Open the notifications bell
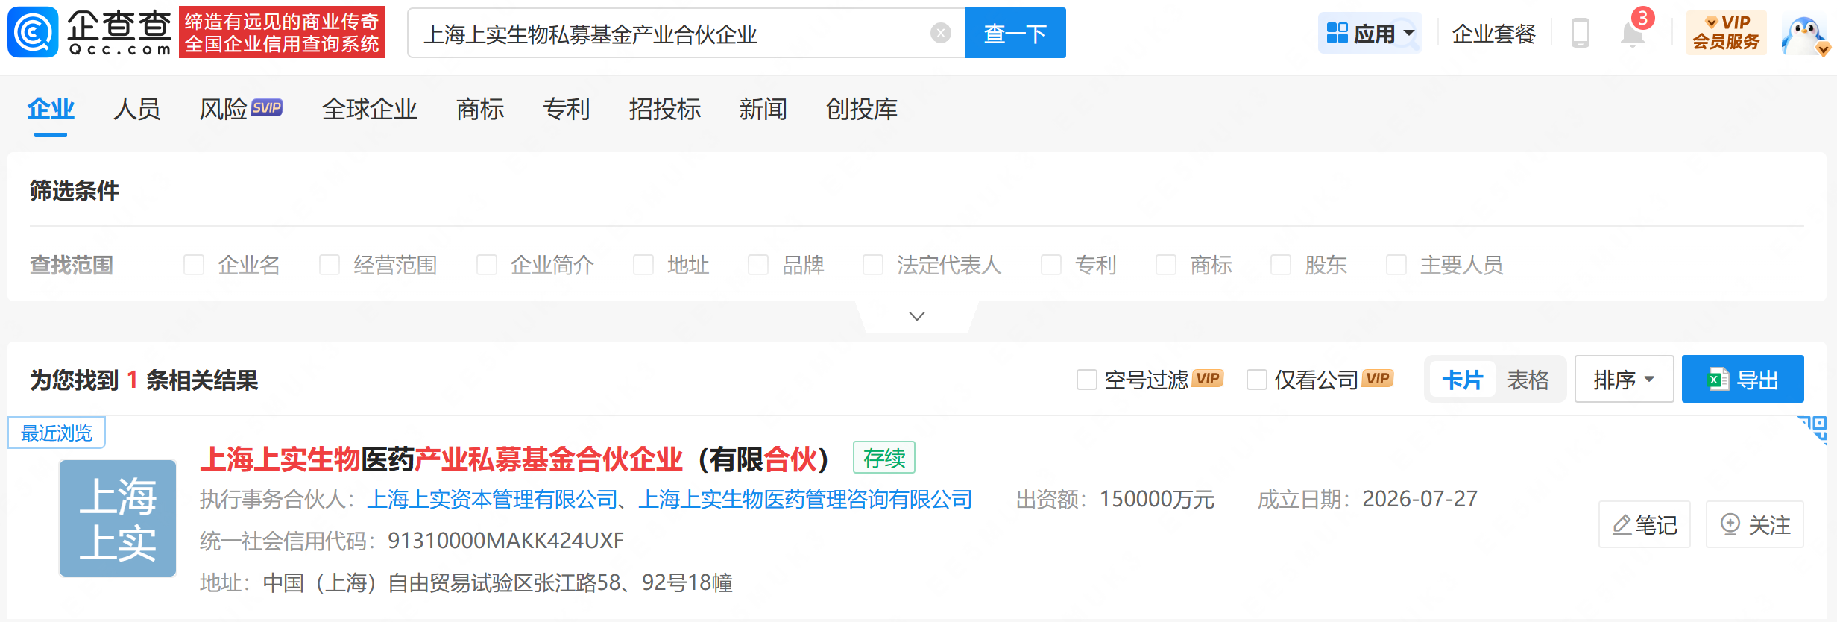 click(1632, 34)
